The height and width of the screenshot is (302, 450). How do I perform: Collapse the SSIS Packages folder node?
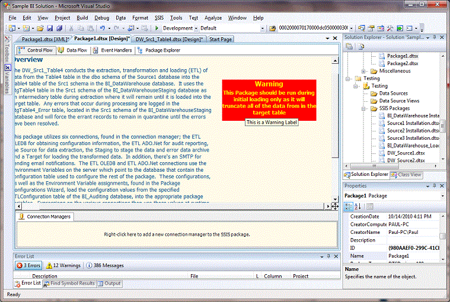point(363,108)
